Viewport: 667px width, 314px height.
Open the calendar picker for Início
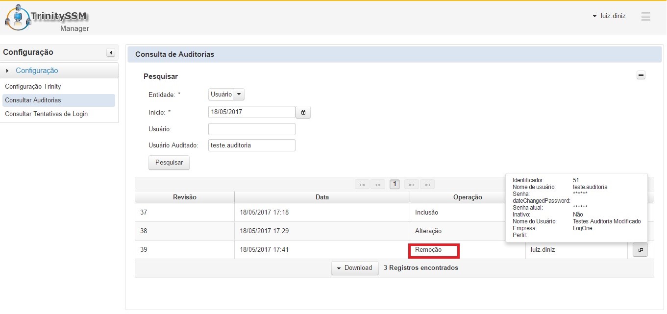point(303,113)
